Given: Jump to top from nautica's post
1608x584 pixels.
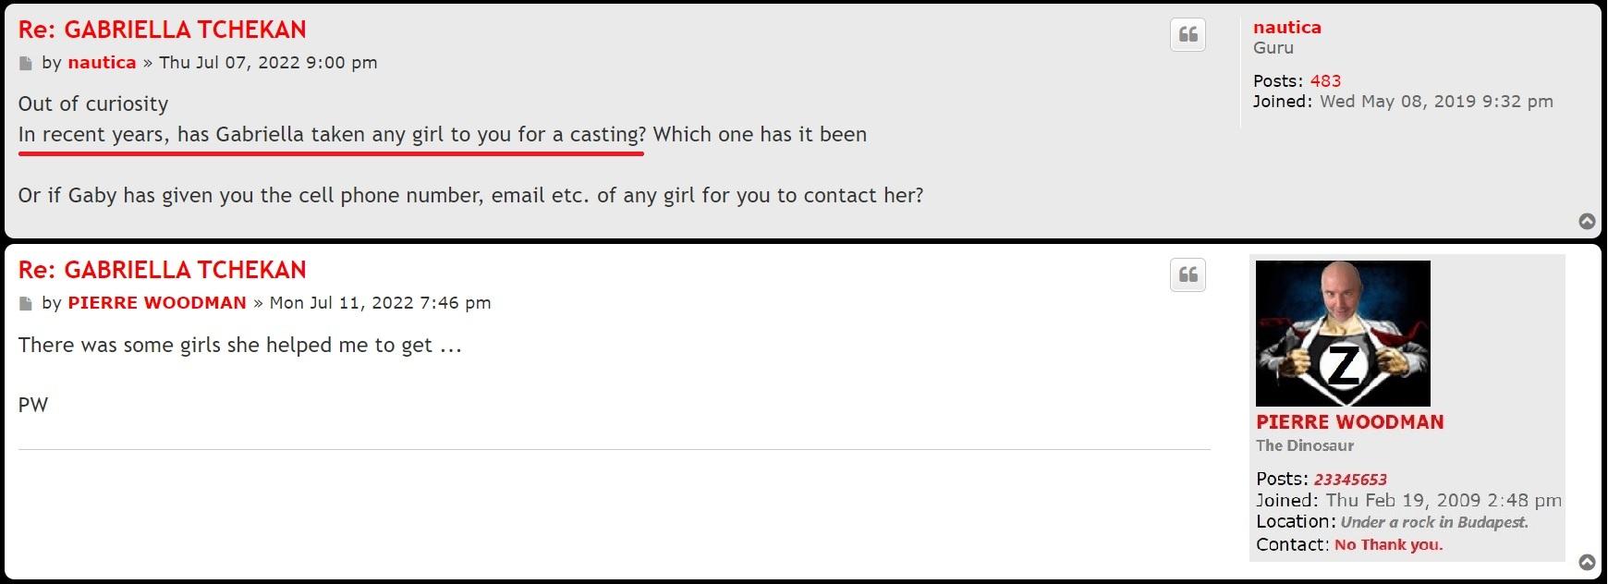Looking at the screenshot, I should click(1587, 221).
